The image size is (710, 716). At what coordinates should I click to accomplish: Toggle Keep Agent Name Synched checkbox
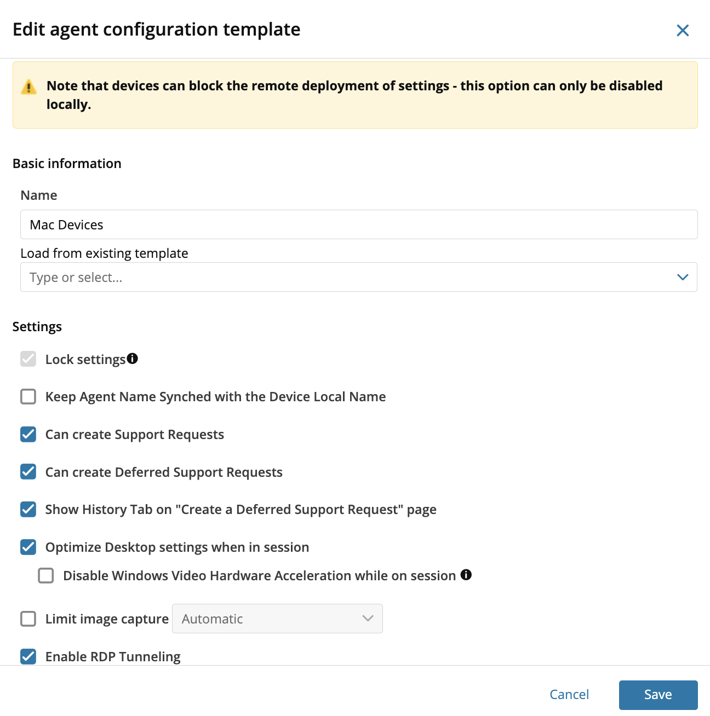[28, 396]
